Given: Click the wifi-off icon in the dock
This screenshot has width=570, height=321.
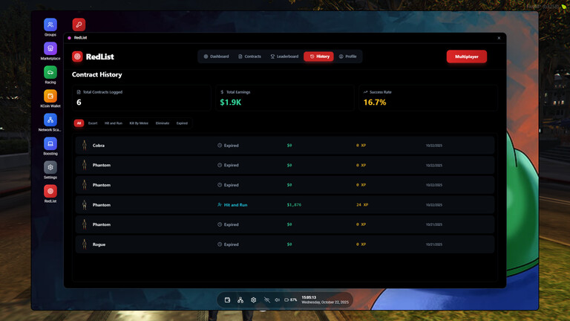Looking at the screenshot, I should tap(267, 300).
